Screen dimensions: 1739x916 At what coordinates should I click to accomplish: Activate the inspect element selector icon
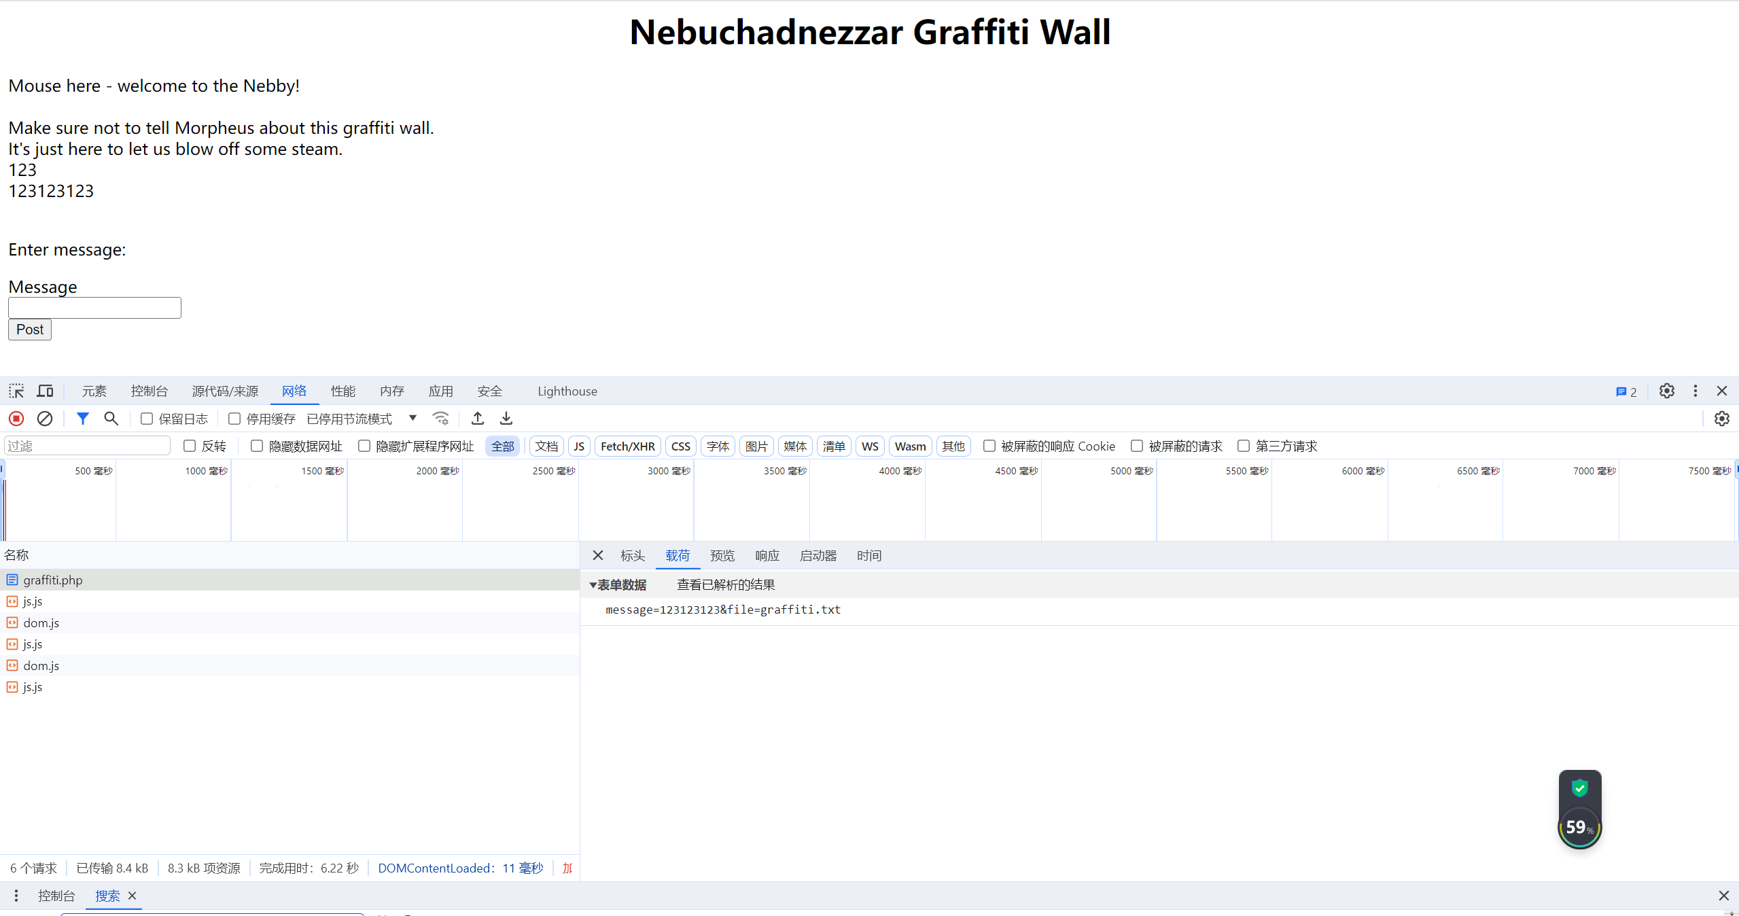pyautogui.click(x=16, y=391)
